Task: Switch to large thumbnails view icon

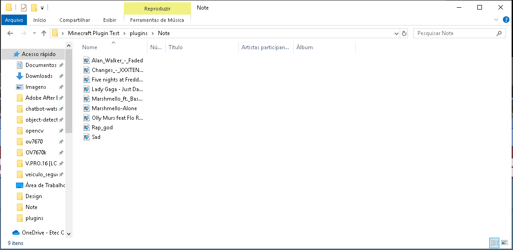Action: point(504,243)
